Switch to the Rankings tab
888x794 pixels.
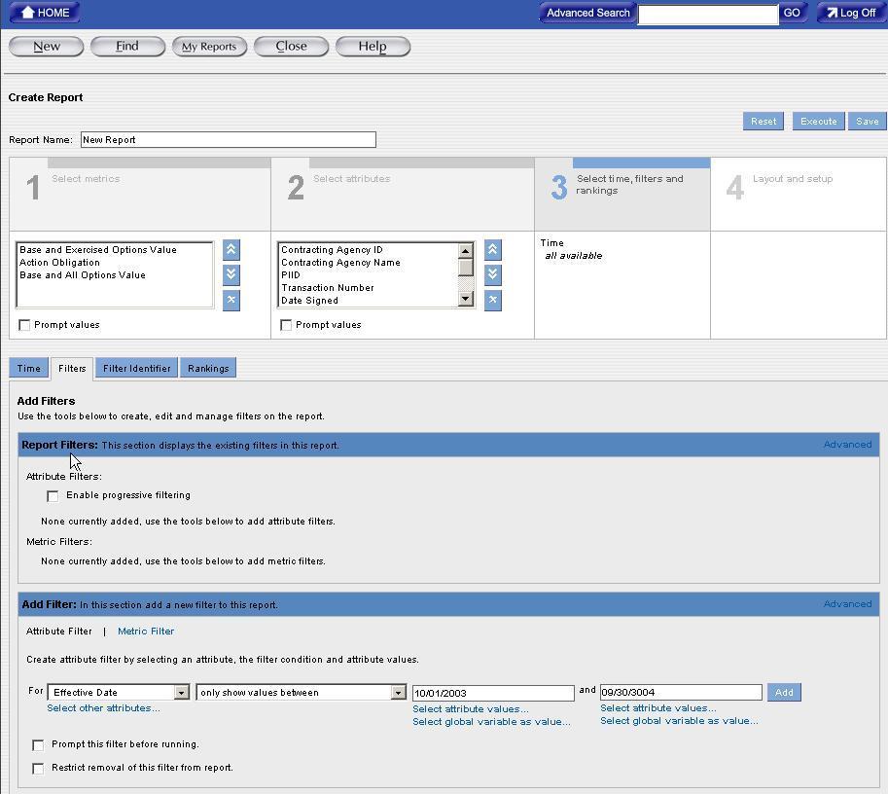pyautogui.click(x=208, y=368)
